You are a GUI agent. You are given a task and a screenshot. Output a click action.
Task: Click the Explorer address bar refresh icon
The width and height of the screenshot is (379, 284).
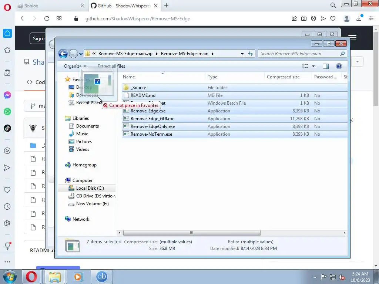click(x=251, y=54)
